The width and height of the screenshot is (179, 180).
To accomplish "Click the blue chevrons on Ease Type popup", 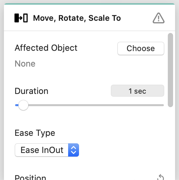I will [x=73, y=150].
